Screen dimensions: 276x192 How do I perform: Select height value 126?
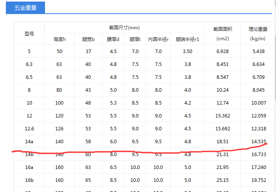[x=60, y=129]
